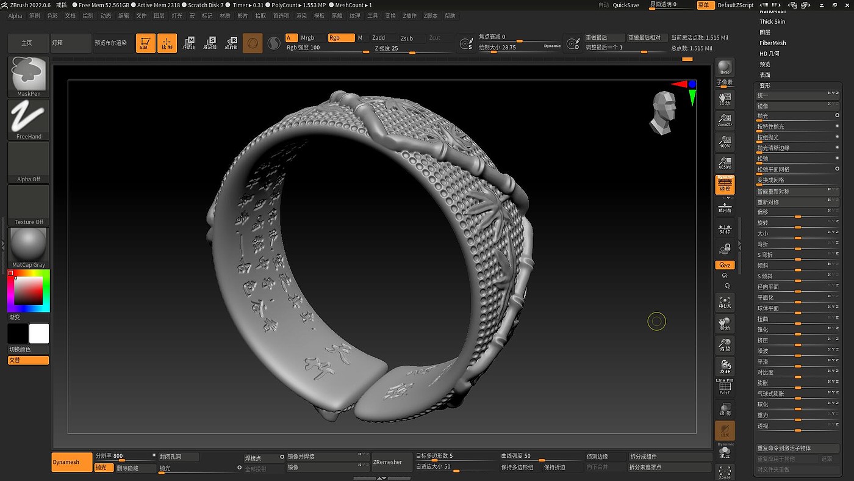Open the Alpha menu
Viewport: 854px width, 481px height.
point(15,16)
